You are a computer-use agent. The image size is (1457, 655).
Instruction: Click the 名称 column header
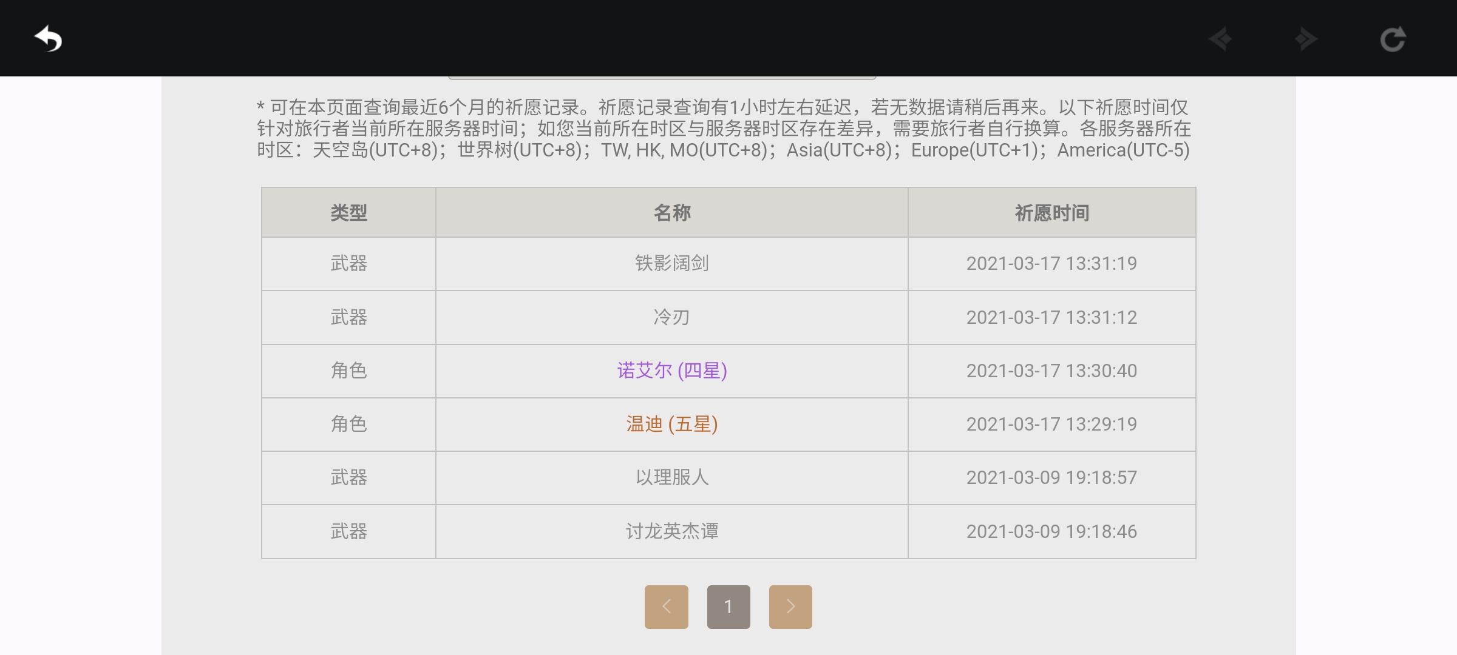pyautogui.click(x=672, y=213)
